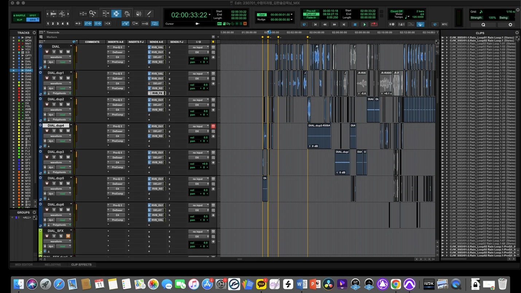Enable Slip edit mode
Viewport: 521px width, 293px height.
20,20
